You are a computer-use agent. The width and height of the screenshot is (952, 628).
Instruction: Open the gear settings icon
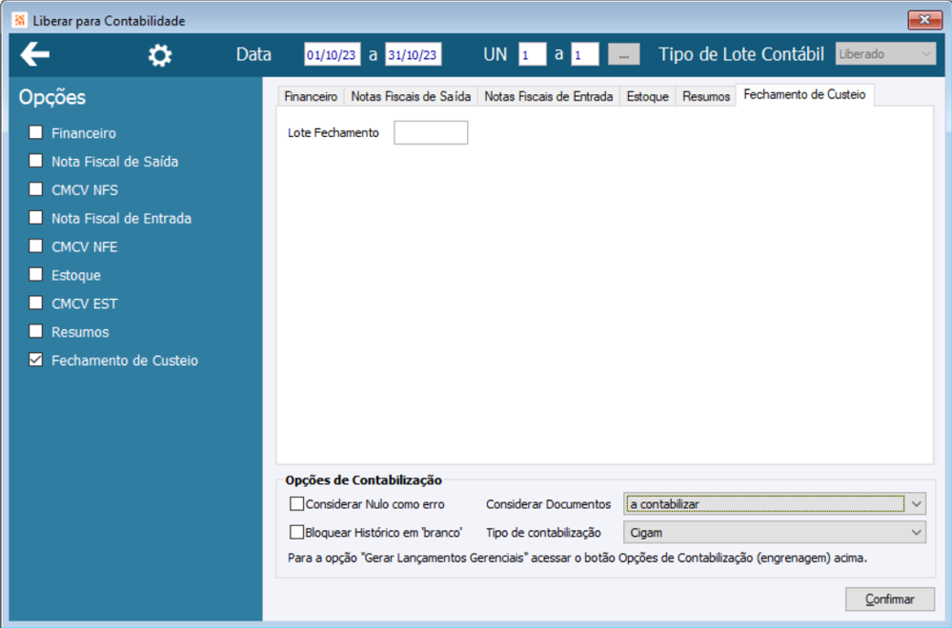(x=160, y=55)
